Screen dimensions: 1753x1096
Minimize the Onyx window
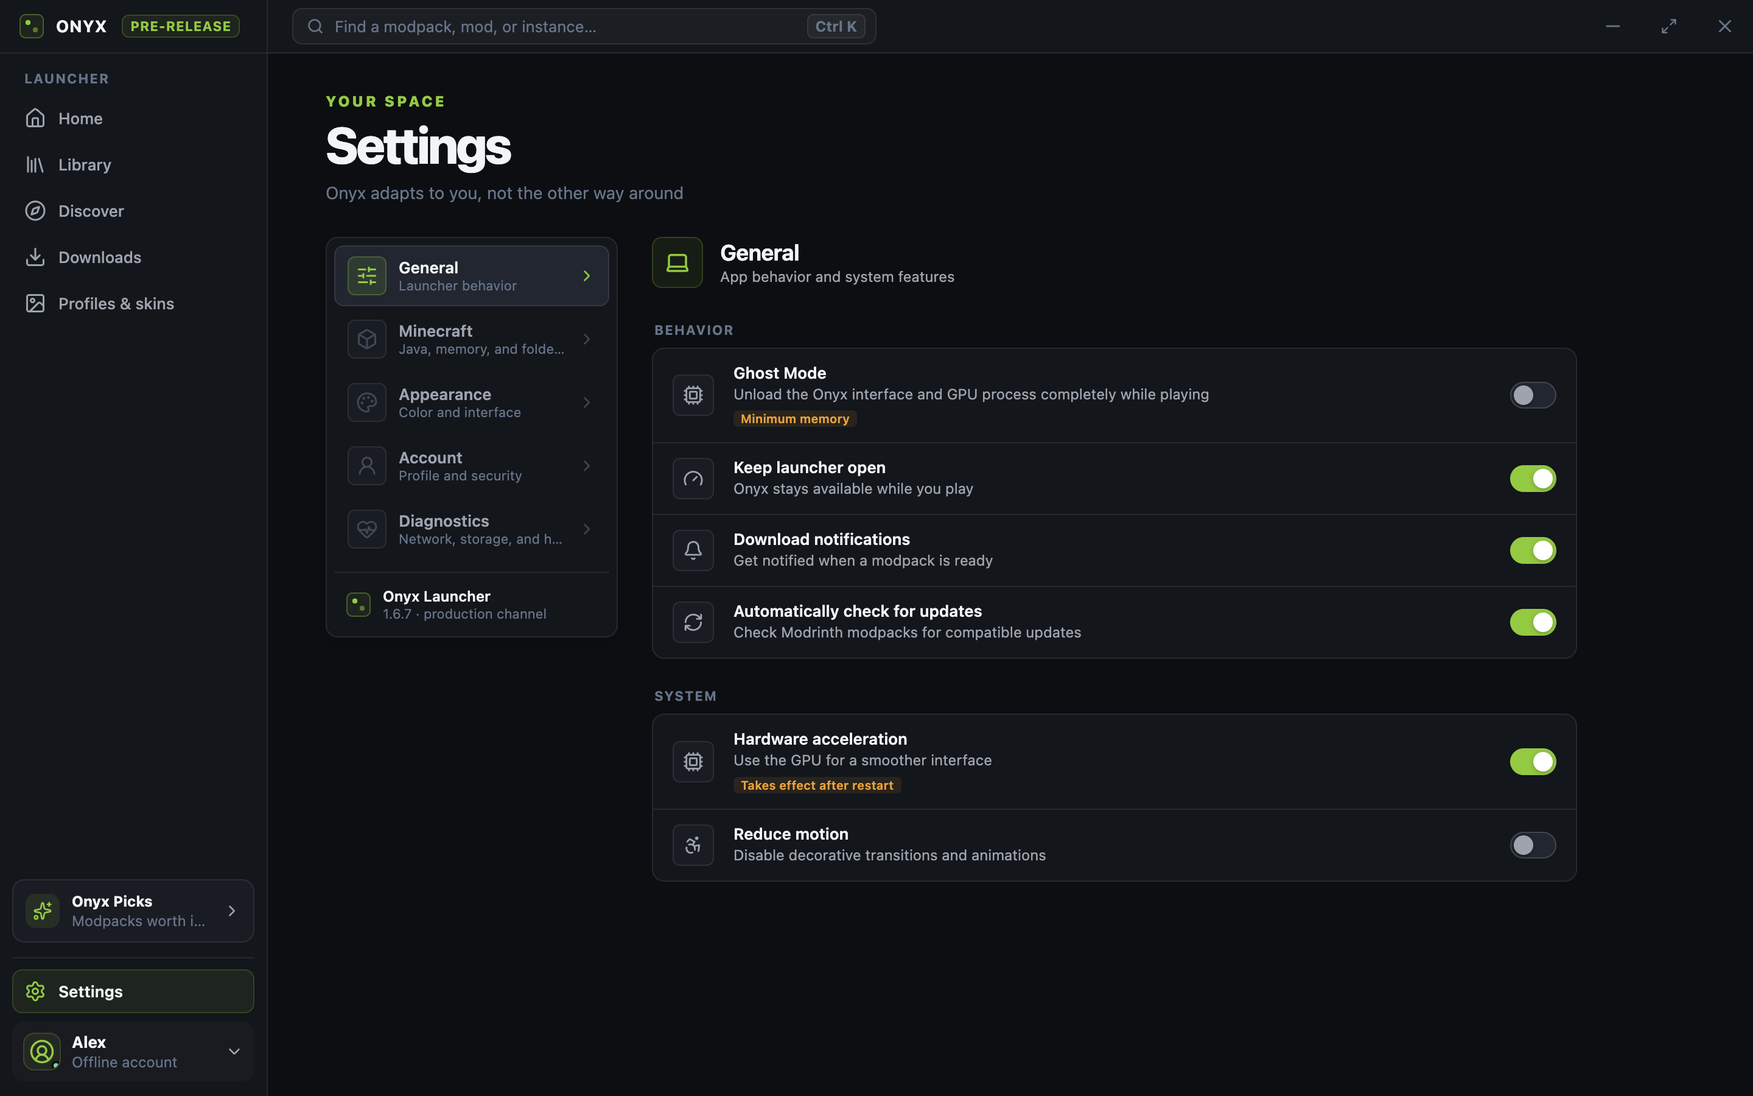tap(1613, 26)
